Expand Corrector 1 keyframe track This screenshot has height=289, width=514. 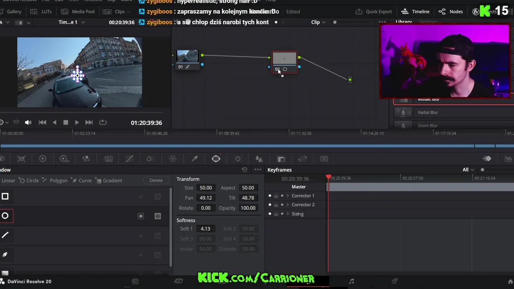click(288, 196)
